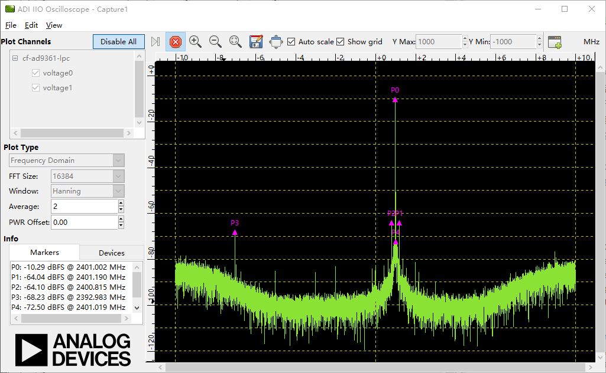The height and width of the screenshot is (373, 606).
Task: Select the P0 peak marker on plot
Action: pyautogui.click(x=395, y=100)
